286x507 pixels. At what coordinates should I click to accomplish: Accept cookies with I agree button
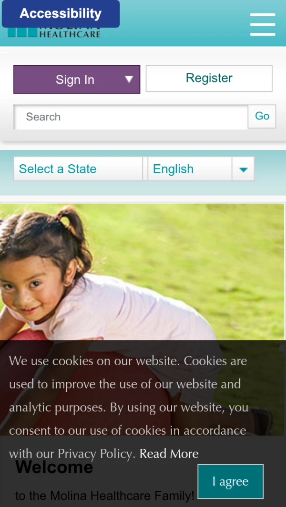click(x=231, y=481)
